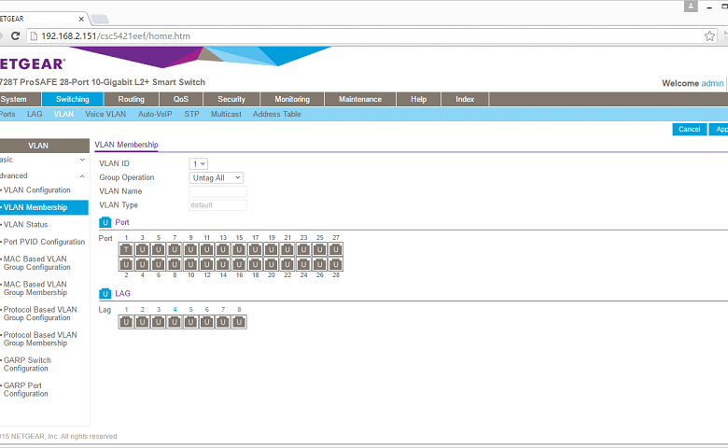Toggle membership of port 10
This screenshot has width=728, height=448.
(x=190, y=265)
